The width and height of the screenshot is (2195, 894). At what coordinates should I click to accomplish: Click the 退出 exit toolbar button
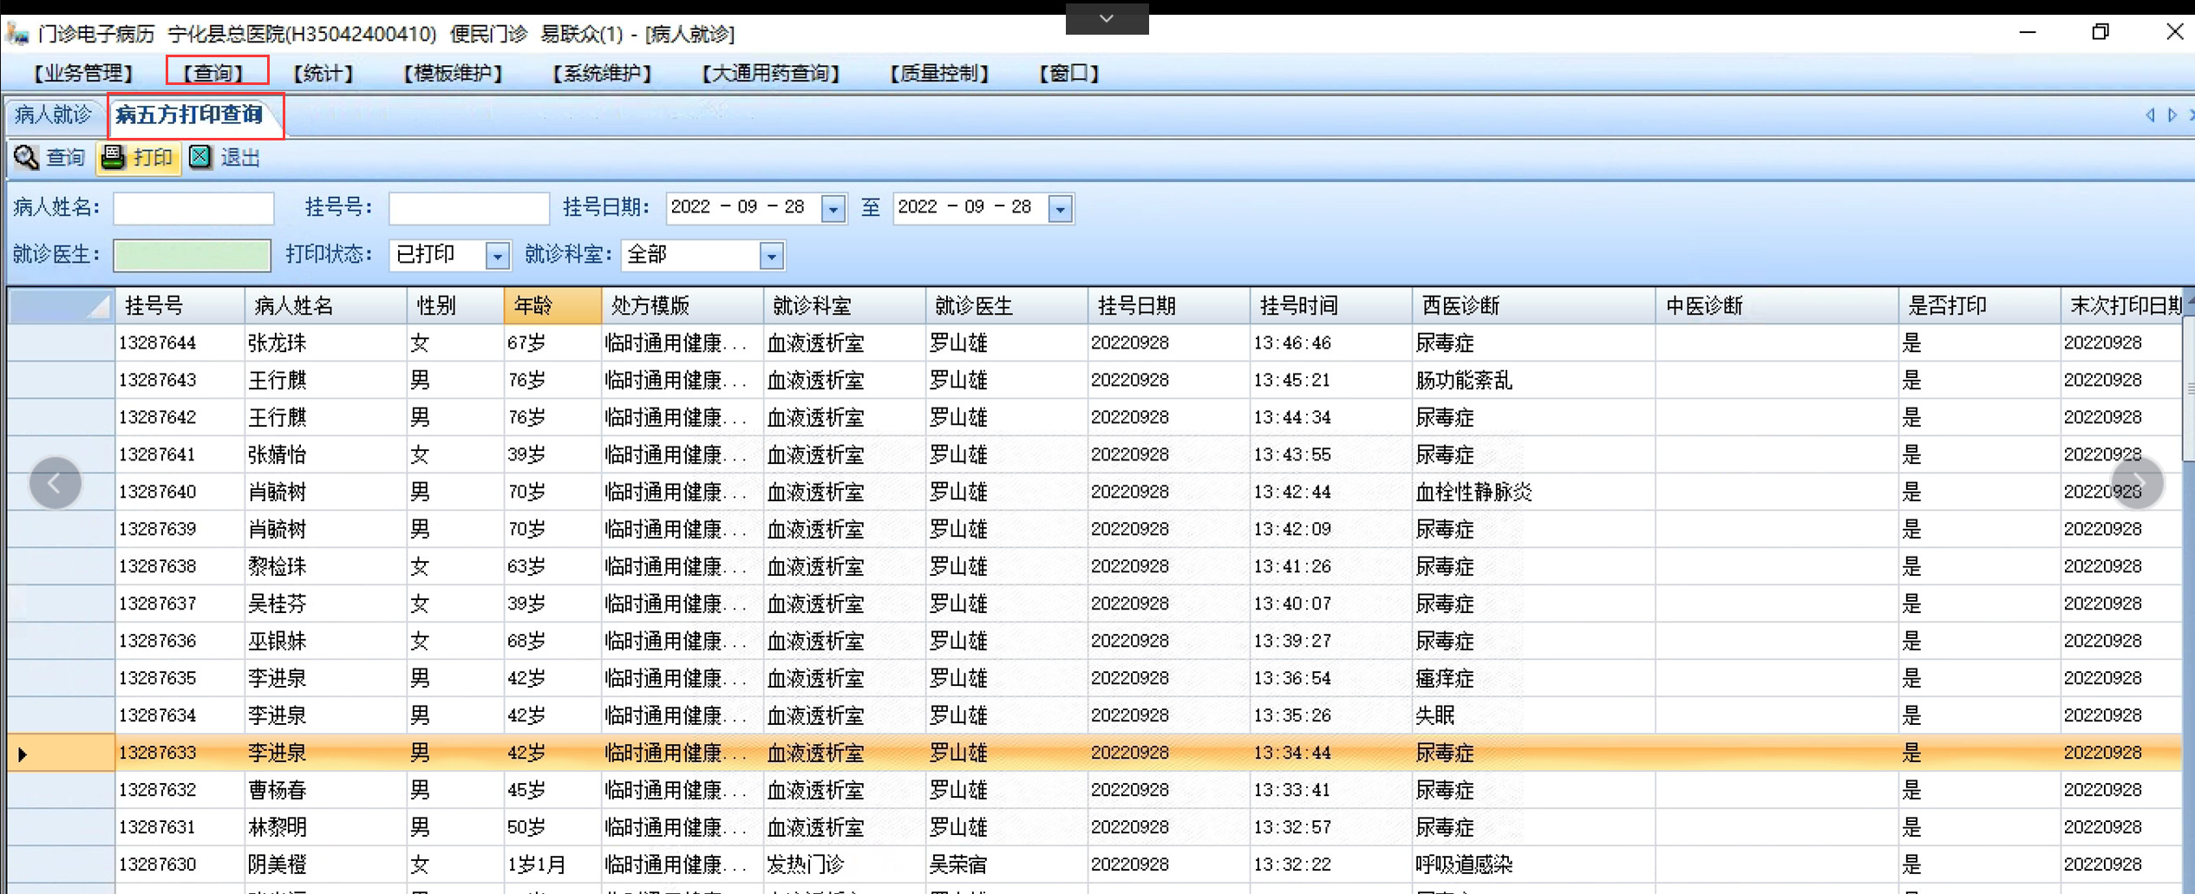225,158
